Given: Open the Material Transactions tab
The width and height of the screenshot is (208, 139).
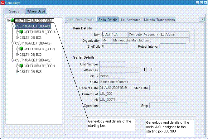Looking at the screenshot, I should click(159, 20).
